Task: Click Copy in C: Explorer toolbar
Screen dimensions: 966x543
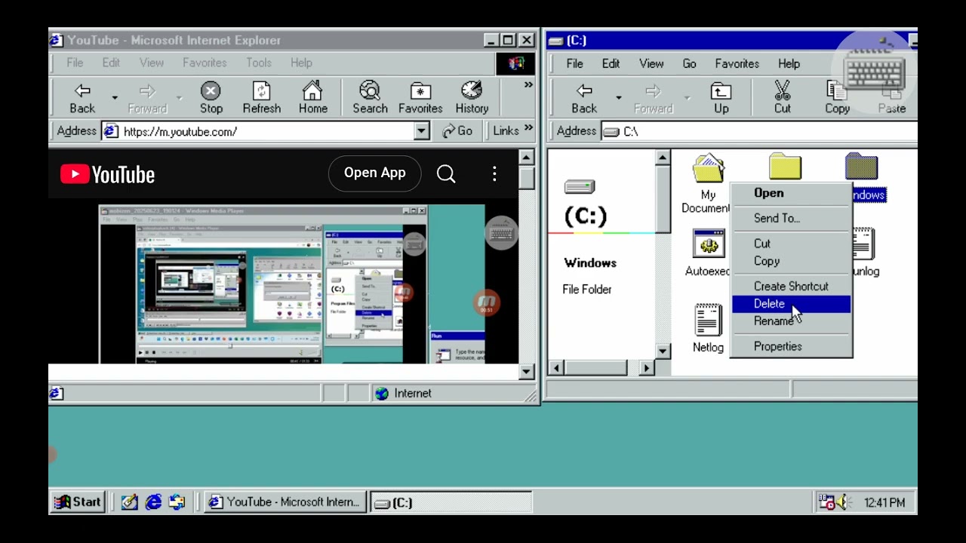Action: coord(837,99)
